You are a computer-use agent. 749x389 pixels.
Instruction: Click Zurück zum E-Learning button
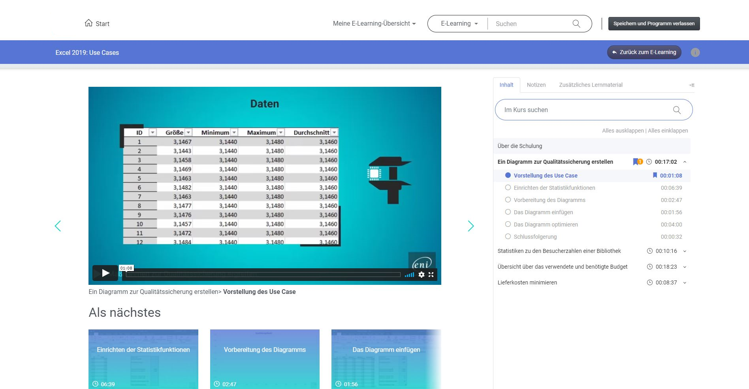pyautogui.click(x=644, y=52)
